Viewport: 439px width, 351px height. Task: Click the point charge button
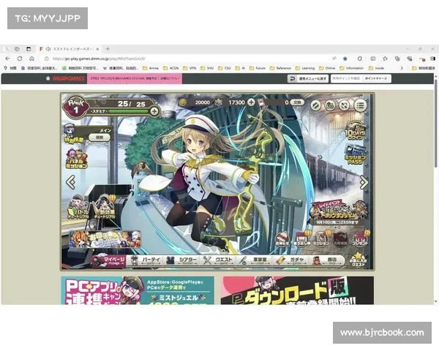pos(376,79)
